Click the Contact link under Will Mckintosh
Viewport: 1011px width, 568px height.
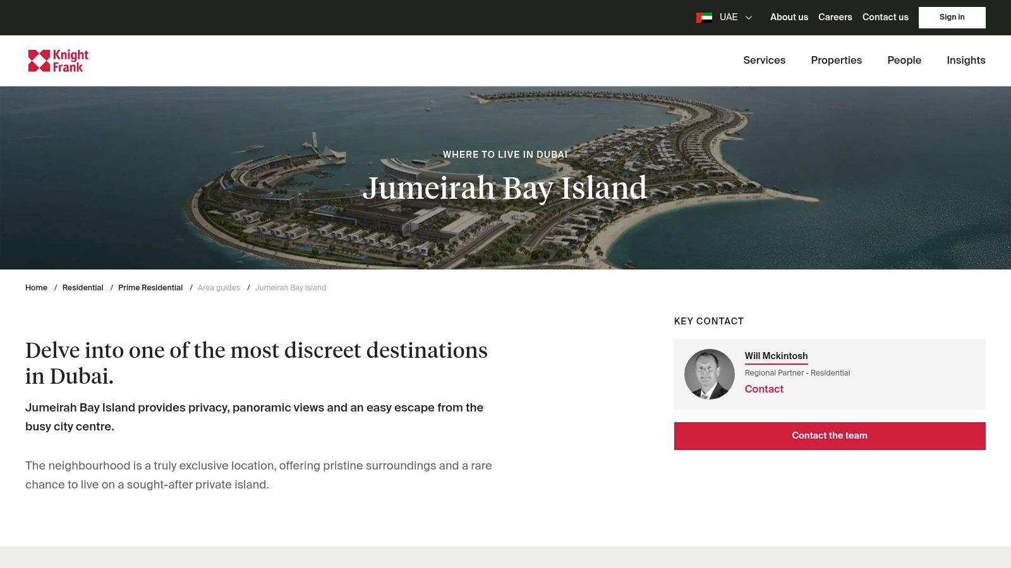coord(763,389)
